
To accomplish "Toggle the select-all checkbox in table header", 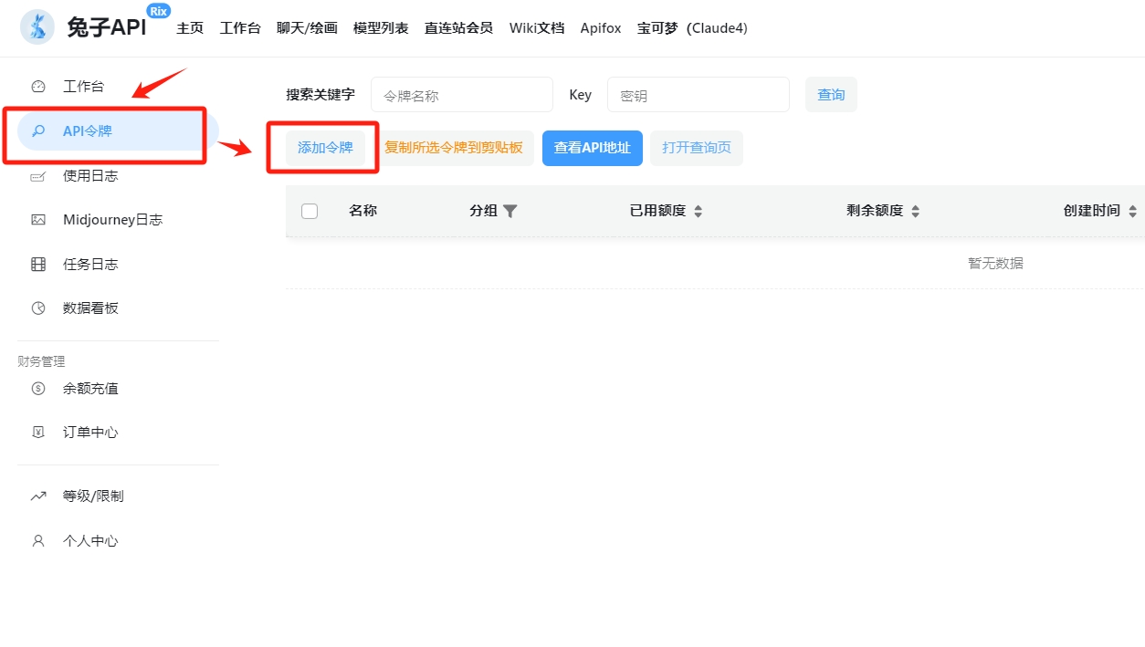I will click(x=310, y=211).
